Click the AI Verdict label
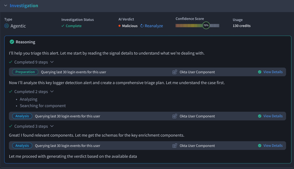294x169 pixels. click(126, 19)
